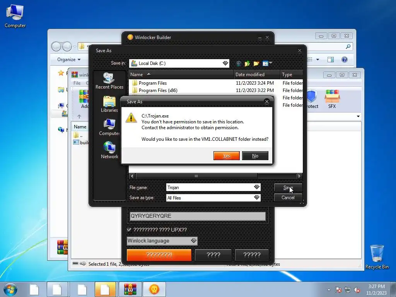Image resolution: width=396 pixels, height=297 pixels.
Task: Open the Recycle Bin desktop icon
Action: pyautogui.click(x=377, y=257)
